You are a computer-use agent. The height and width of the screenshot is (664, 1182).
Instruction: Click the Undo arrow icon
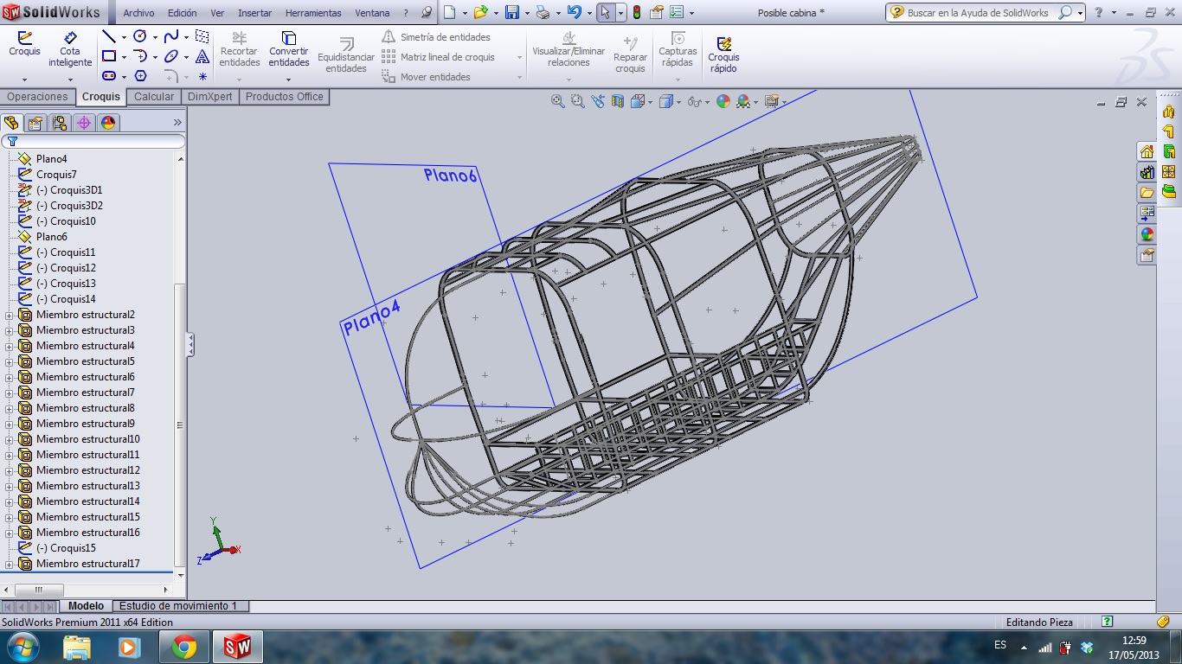click(574, 12)
